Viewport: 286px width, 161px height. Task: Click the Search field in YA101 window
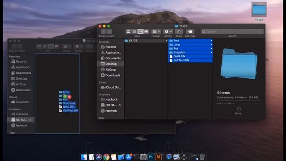point(232,32)
